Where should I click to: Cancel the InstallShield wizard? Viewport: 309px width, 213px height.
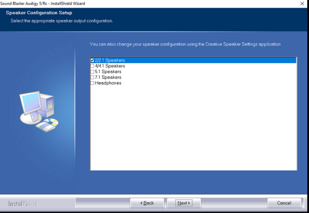click(284, 203)
